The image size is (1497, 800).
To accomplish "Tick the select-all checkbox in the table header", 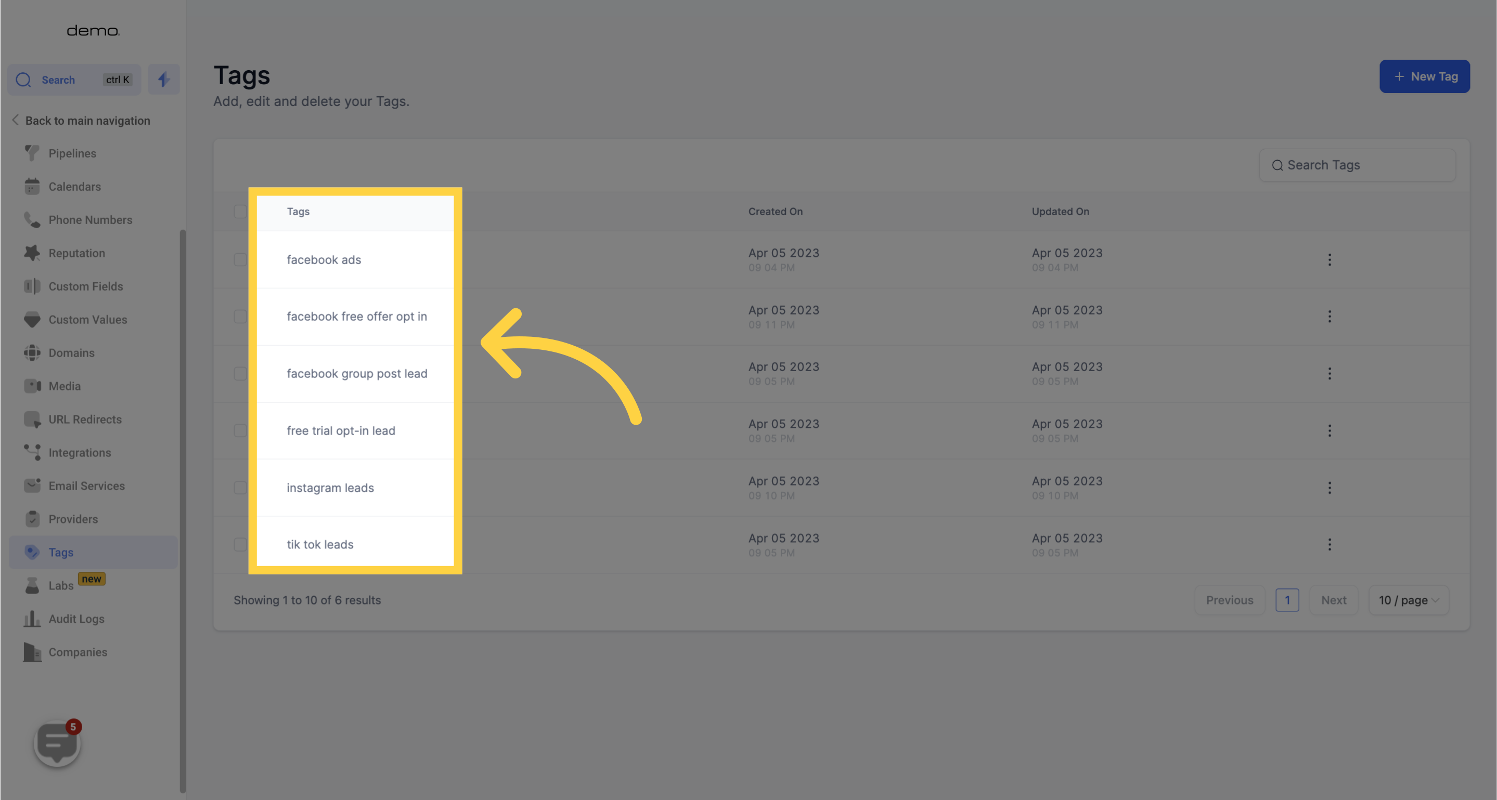I will coord(240,212).
